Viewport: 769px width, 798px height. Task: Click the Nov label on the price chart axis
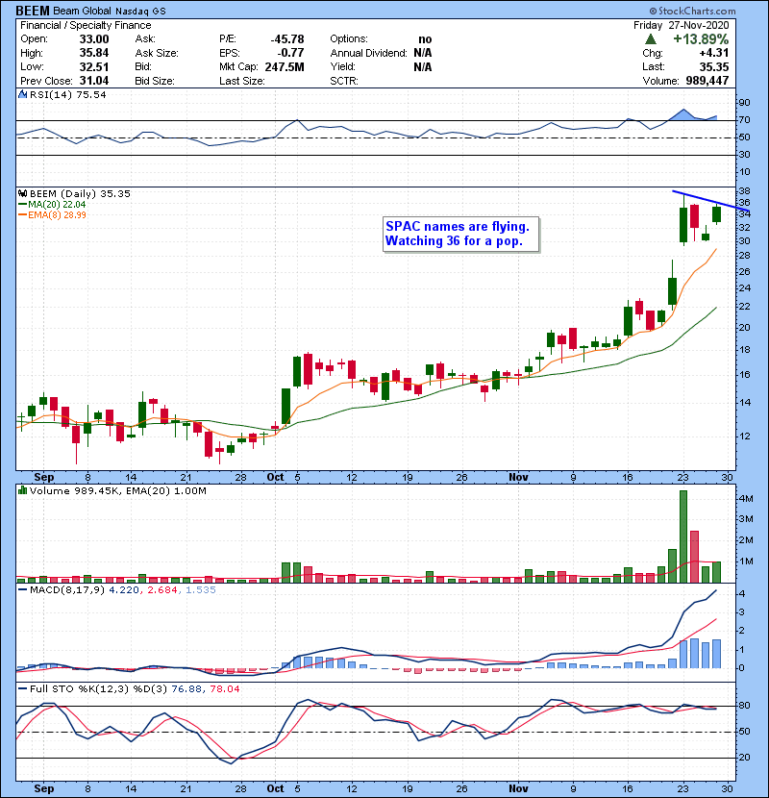click(x=518, y=477)
